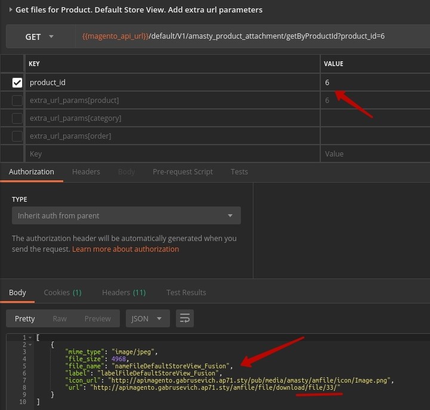This screenshot has width=430, height=410.
Task: Open the Test Results tab
Action: click(186, 292)
